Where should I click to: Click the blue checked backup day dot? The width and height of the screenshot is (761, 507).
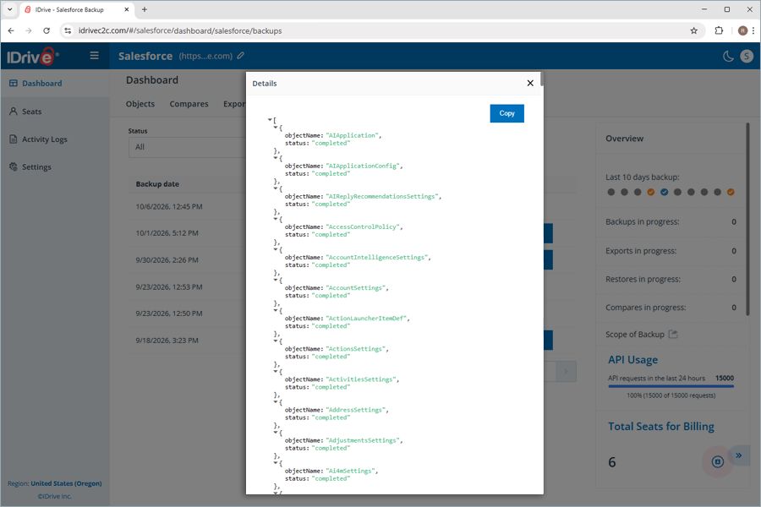point(664,192)
